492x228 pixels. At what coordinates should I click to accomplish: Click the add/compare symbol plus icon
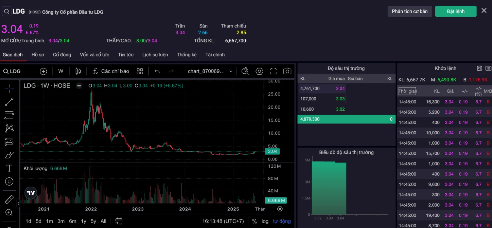[43, 71]
